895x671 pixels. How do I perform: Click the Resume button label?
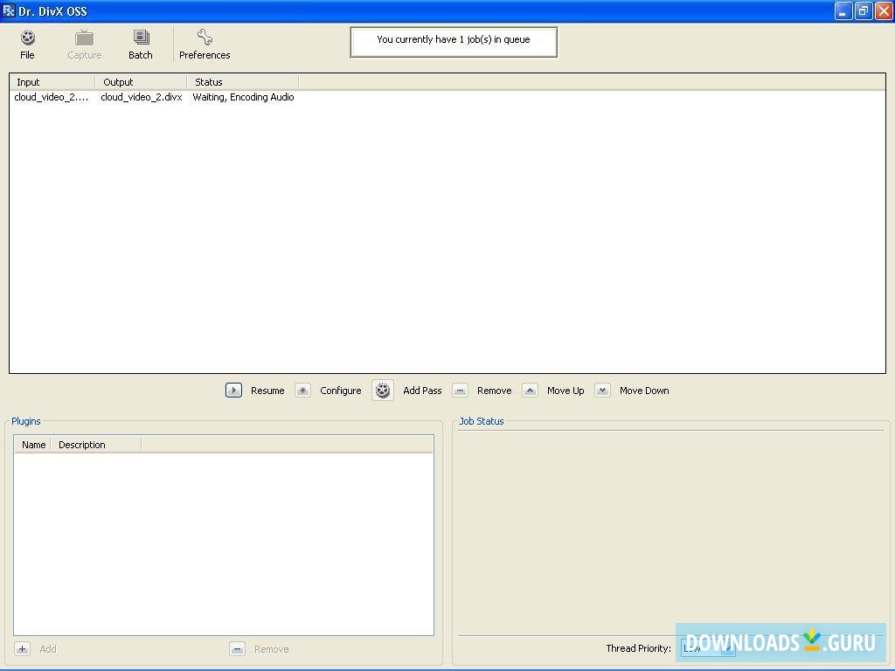pos(267,391)
